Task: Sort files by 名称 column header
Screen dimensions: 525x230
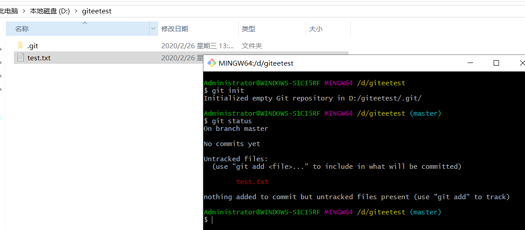Action: tap(77, 29)
